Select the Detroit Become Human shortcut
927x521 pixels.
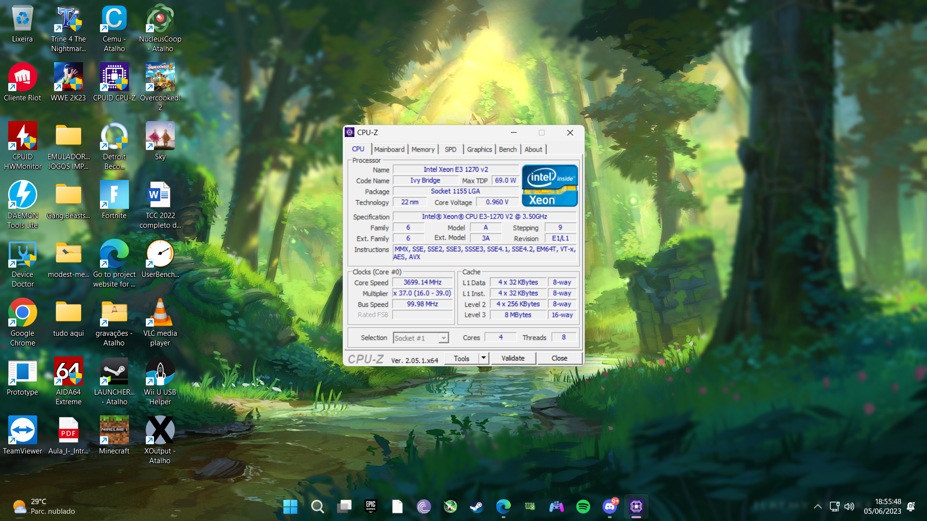pos(114,147)
